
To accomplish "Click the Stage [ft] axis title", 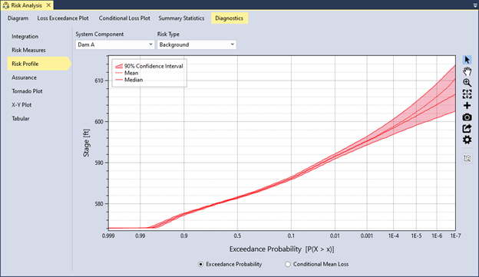I will [86, 143].
